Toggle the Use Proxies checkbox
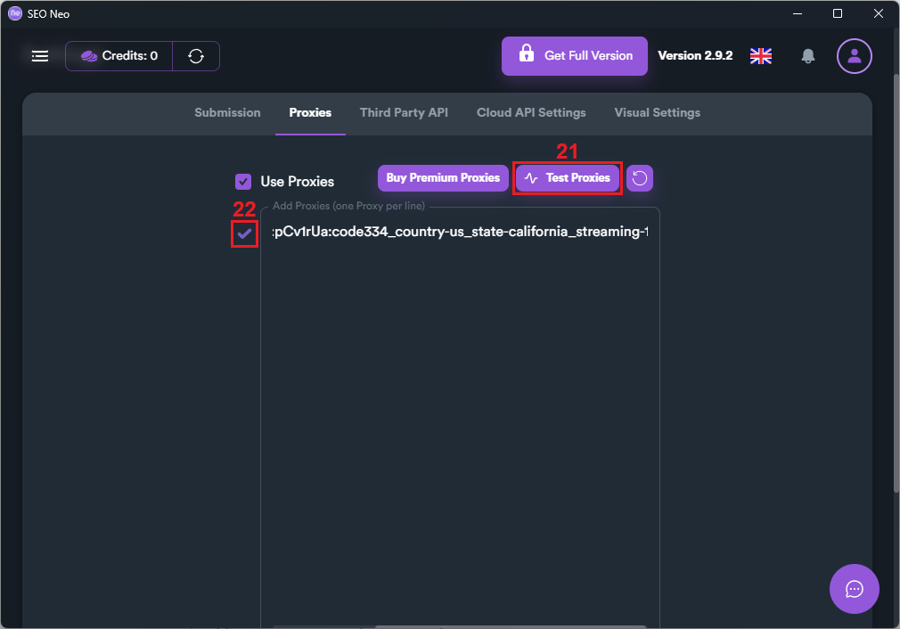 (x=243, y=182)
